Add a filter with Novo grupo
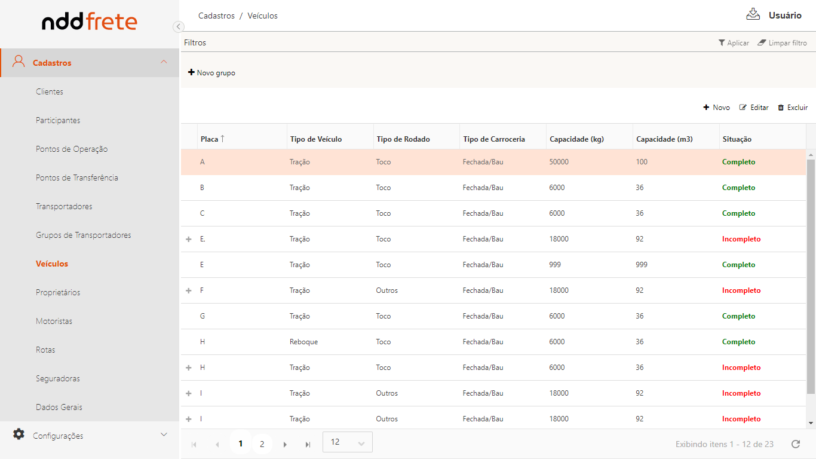The image size is (816, 459). point(211,73)
